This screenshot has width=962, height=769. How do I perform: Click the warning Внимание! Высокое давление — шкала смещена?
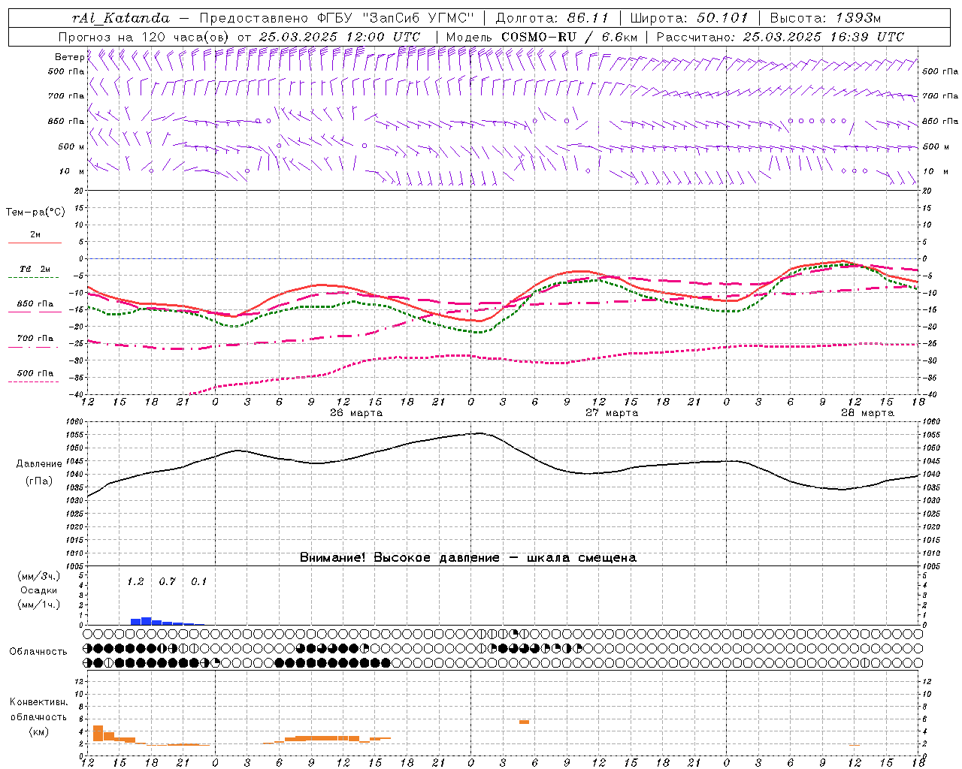[x=468, y=557]
